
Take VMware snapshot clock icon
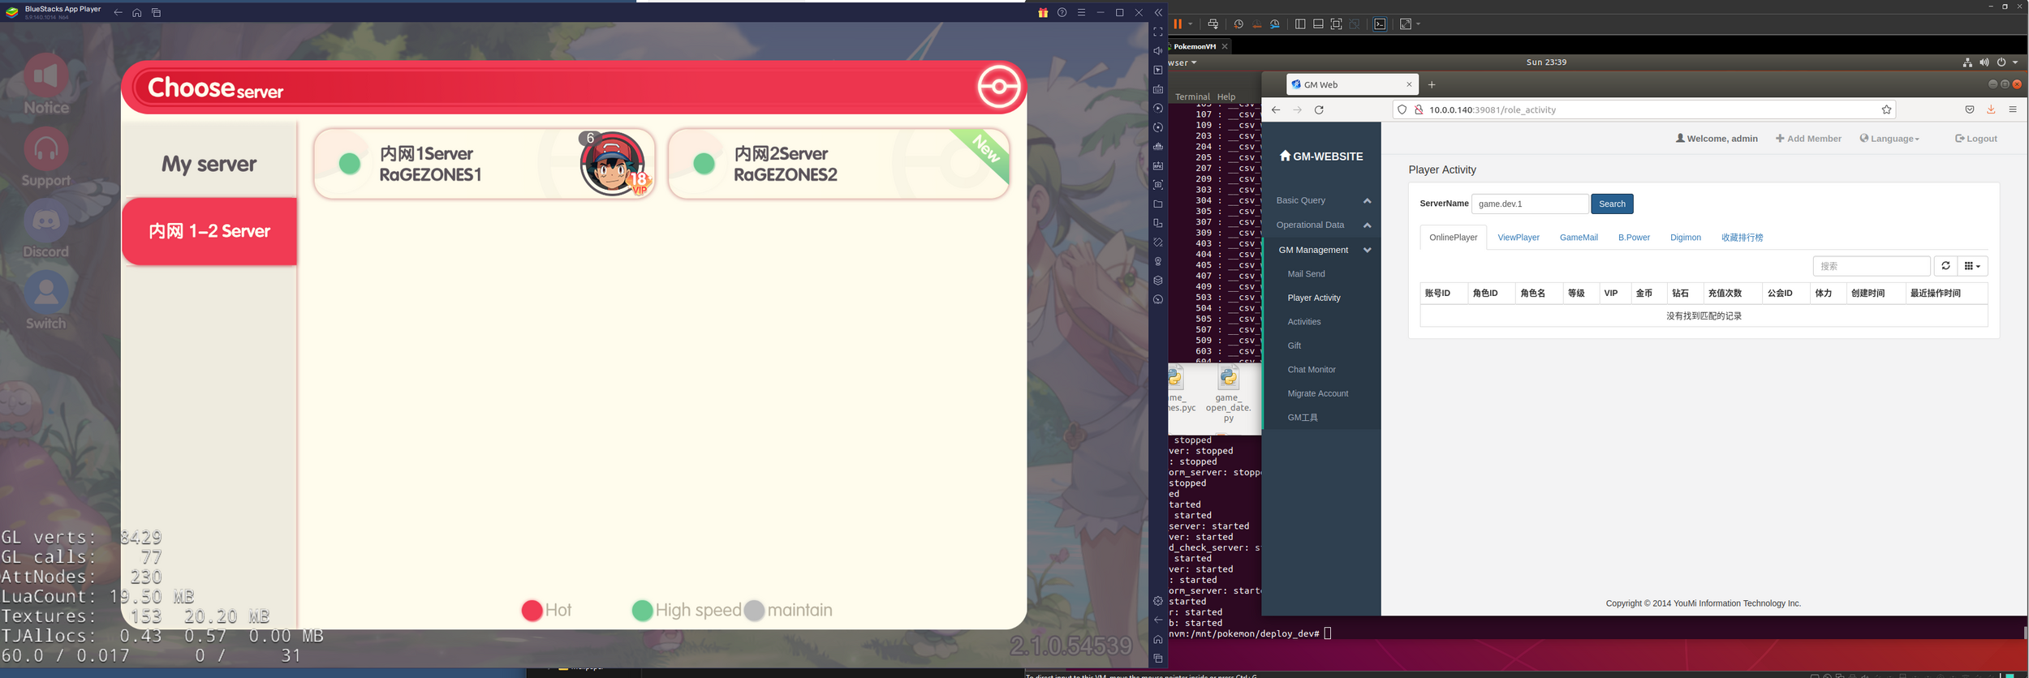point(1239,24)
